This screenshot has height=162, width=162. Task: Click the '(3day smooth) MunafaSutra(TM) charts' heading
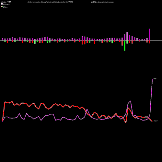coord(45,2)
